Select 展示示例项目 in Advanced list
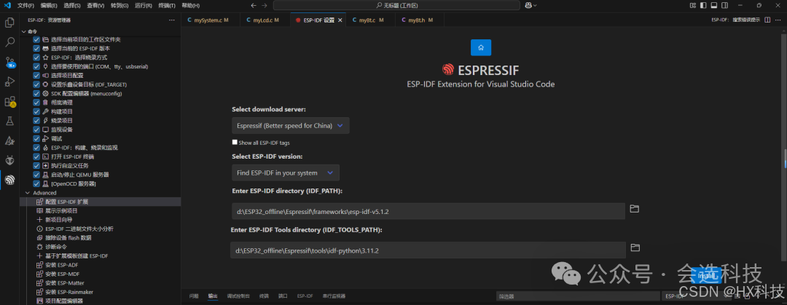Screen dimensions: 787x305 pos(61,210)
